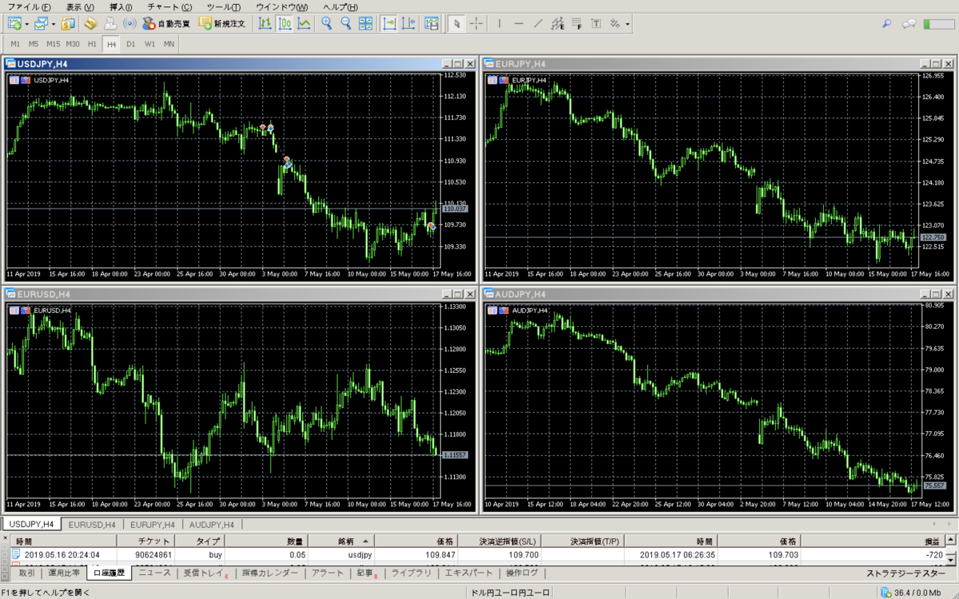Expand the Profiles dropdown arrow
The height and width of the screenshot is (599, 959).
[54, 24]
